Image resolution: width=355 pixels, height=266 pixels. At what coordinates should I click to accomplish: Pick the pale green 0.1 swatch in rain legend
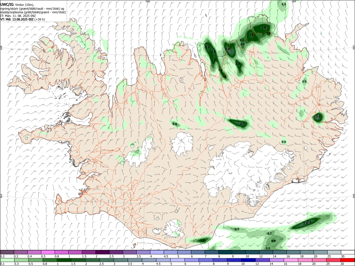(7, 260)
